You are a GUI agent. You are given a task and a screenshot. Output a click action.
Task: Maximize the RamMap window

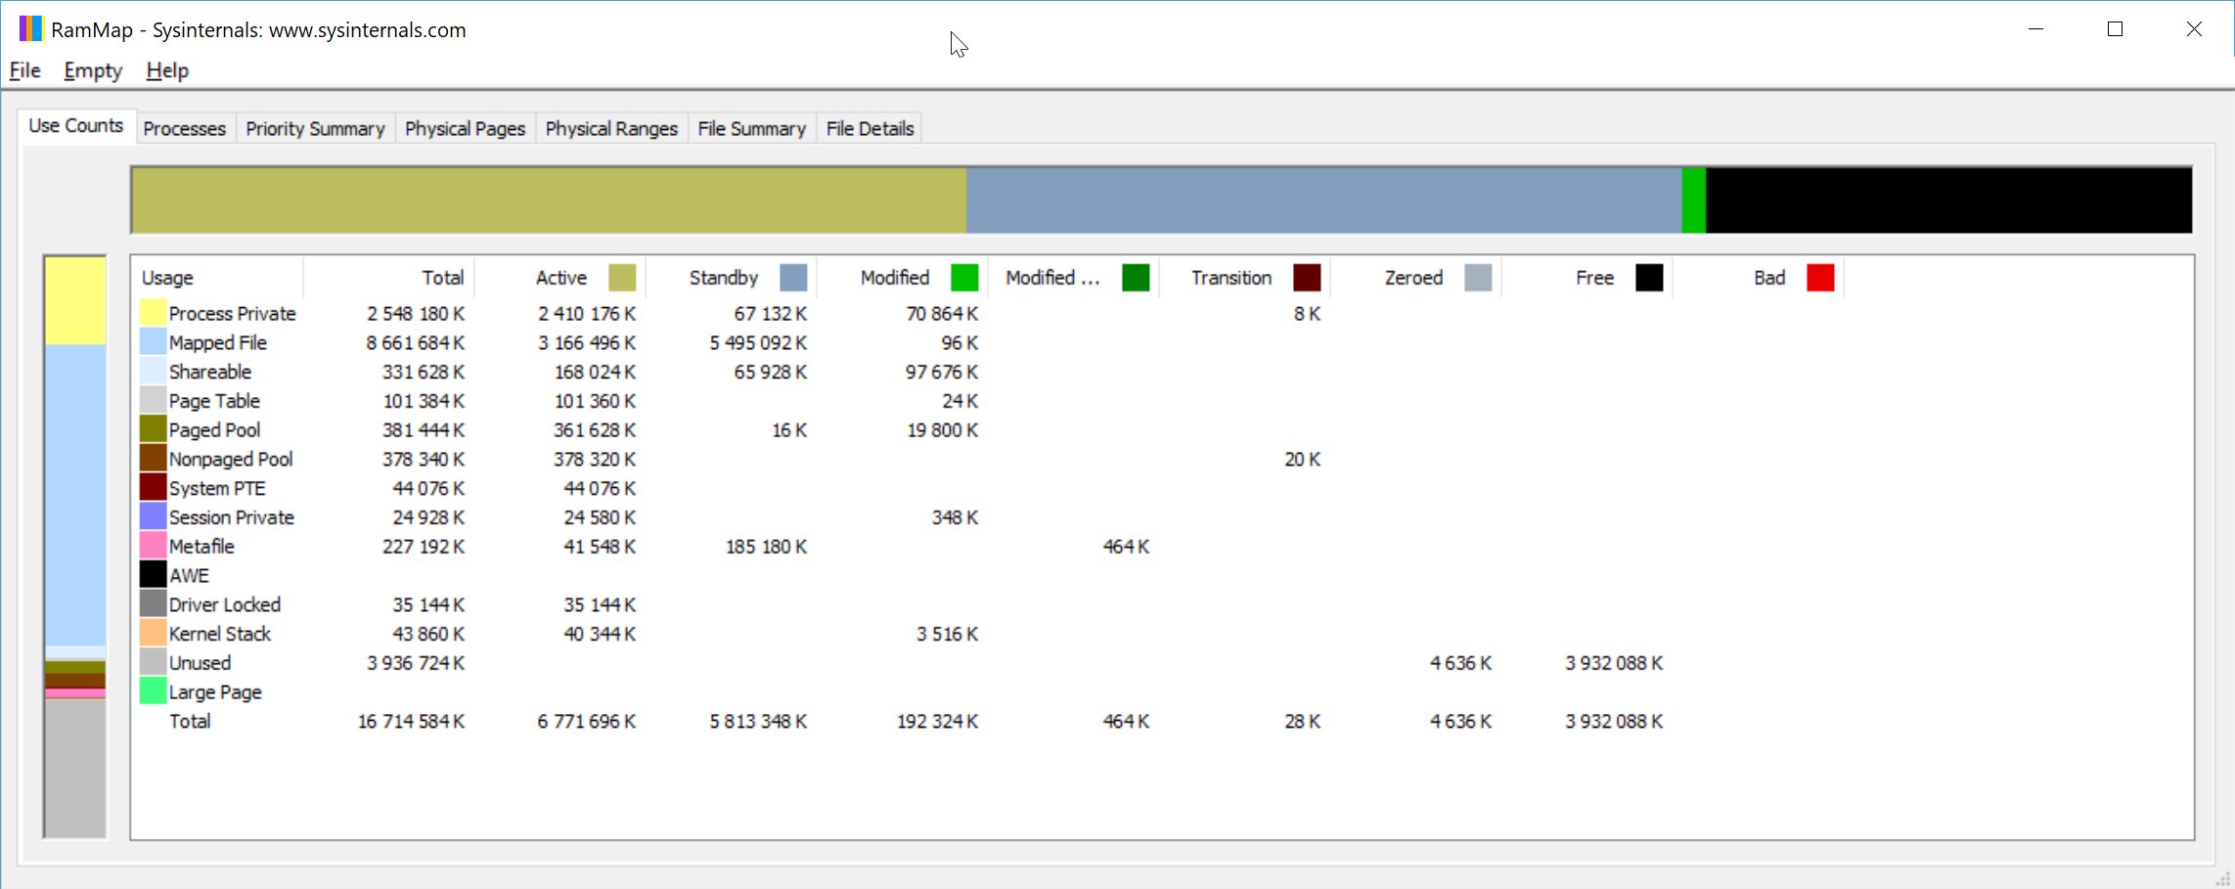tap(2115, 29)
